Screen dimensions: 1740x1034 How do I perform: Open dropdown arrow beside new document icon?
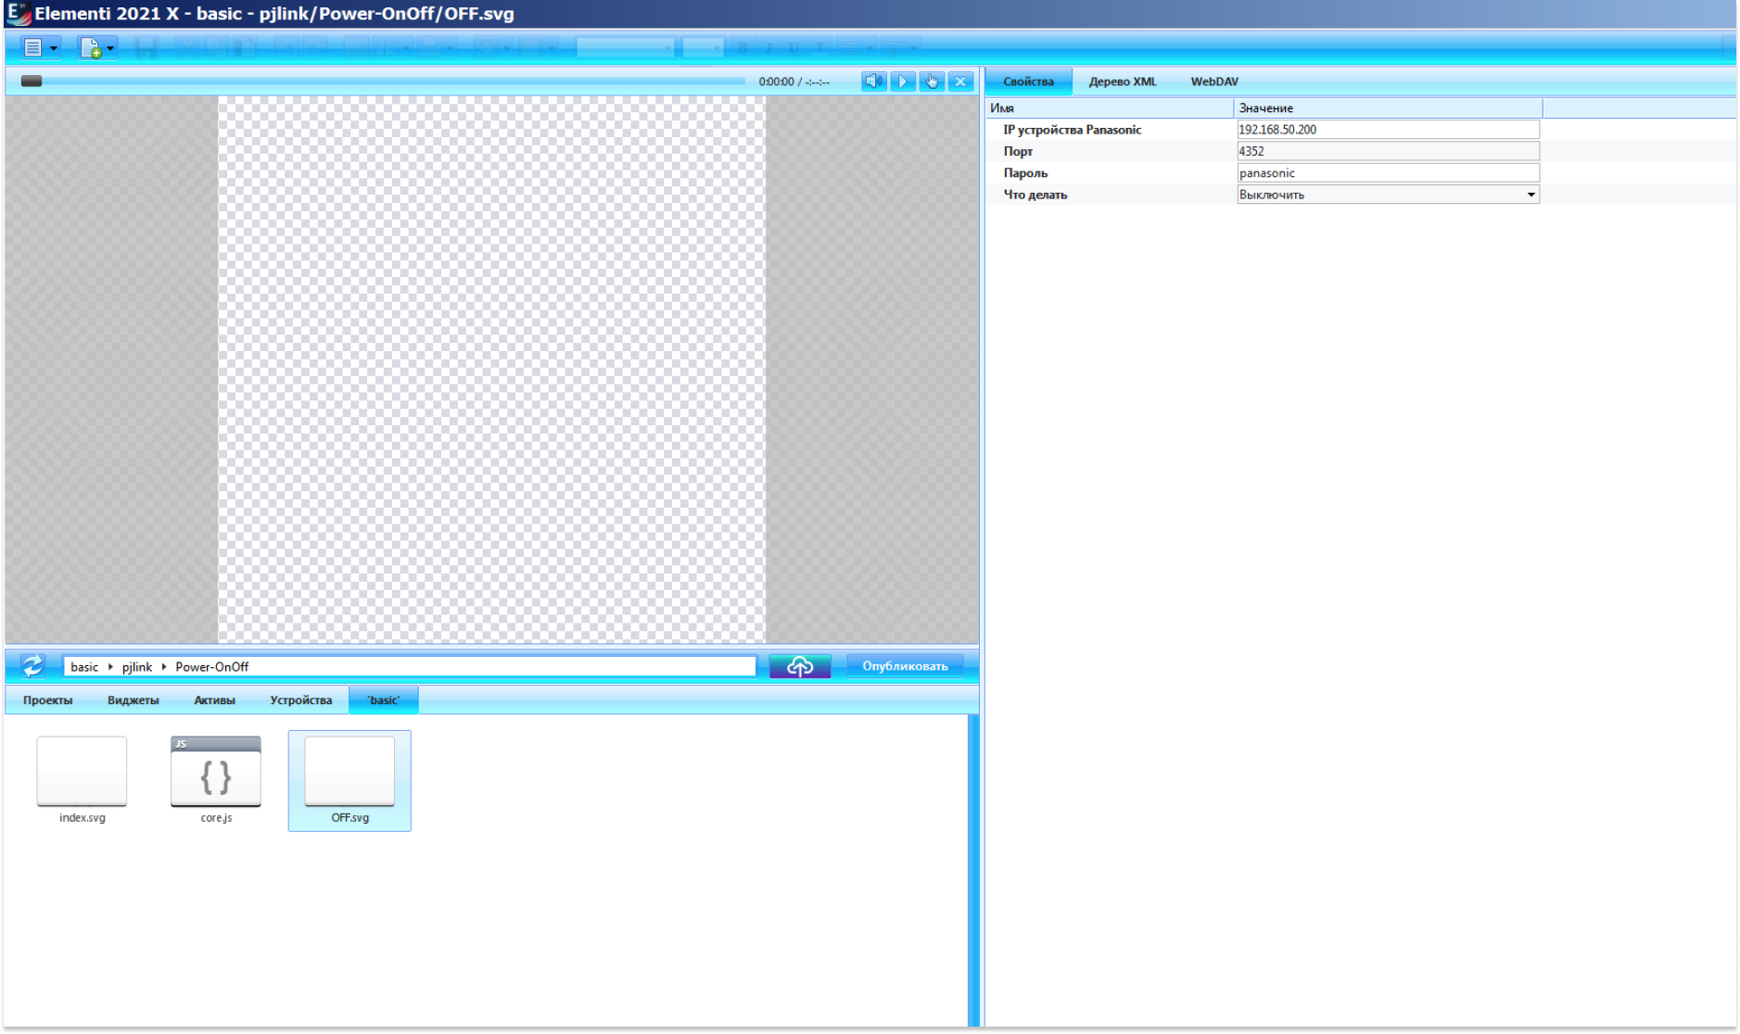[110, 48]
